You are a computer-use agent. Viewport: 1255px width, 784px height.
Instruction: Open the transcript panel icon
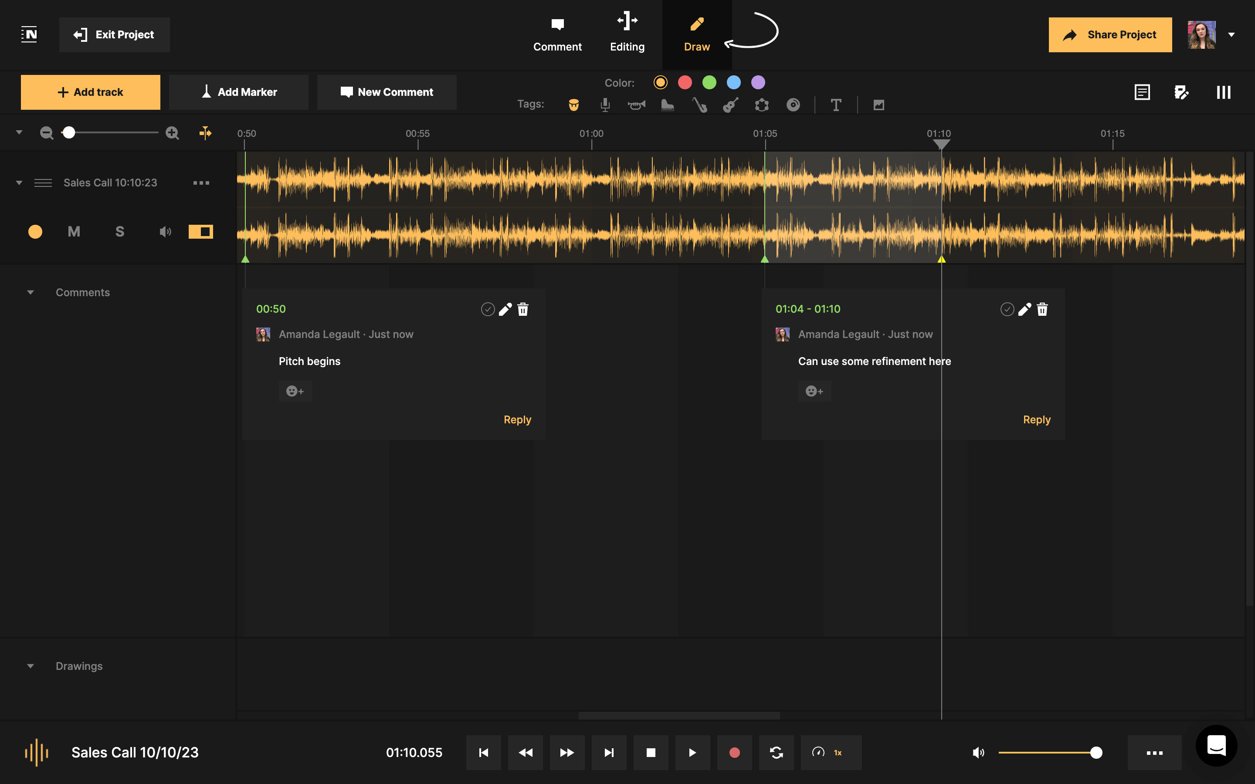tap(1142, 92)
